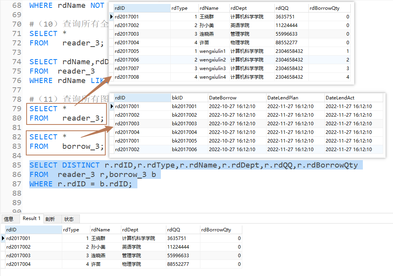393x276 pixels.
Task: Click the rdType column header in Result 1
Action: (x=76, y=229)
